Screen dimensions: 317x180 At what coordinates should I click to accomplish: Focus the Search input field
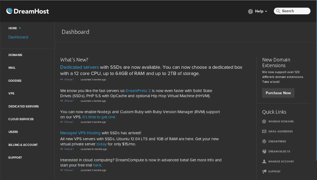pos(292,11)
